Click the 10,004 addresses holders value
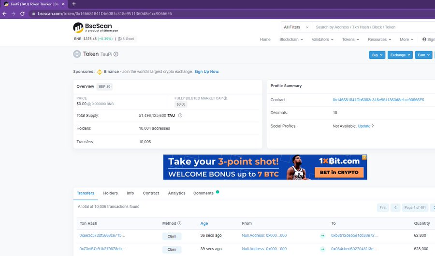 tap(154, 128)
